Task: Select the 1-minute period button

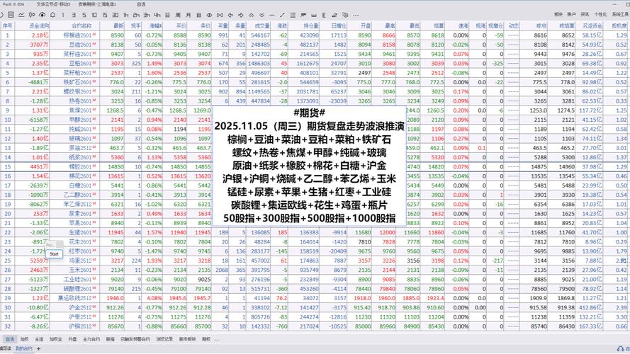Action: tap(63, 15)
